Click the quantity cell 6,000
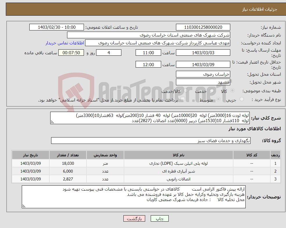286x228 pixels. click(68, 171)
